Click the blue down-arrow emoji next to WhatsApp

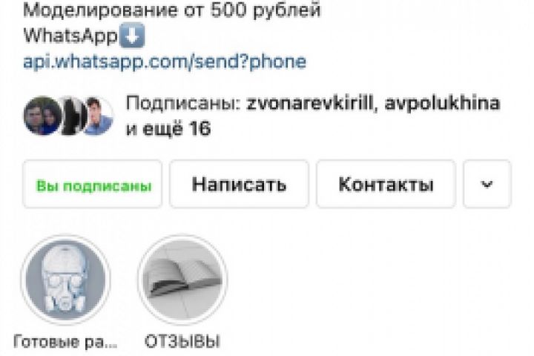click(x=132, y=35)
